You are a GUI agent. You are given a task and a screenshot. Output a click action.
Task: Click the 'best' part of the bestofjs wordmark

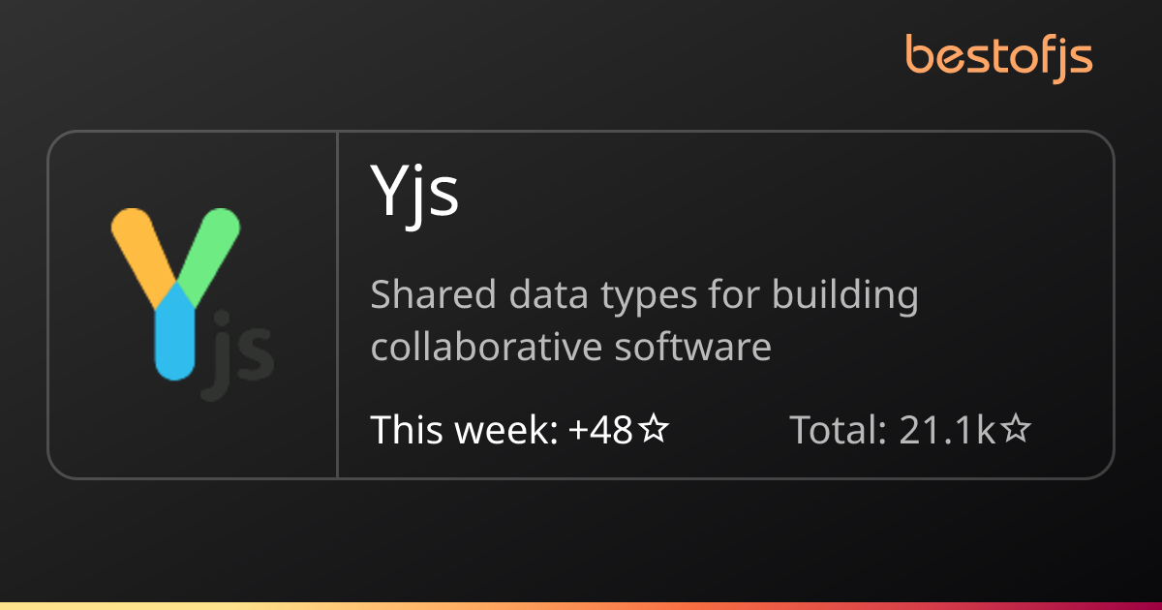coord(949,56)
